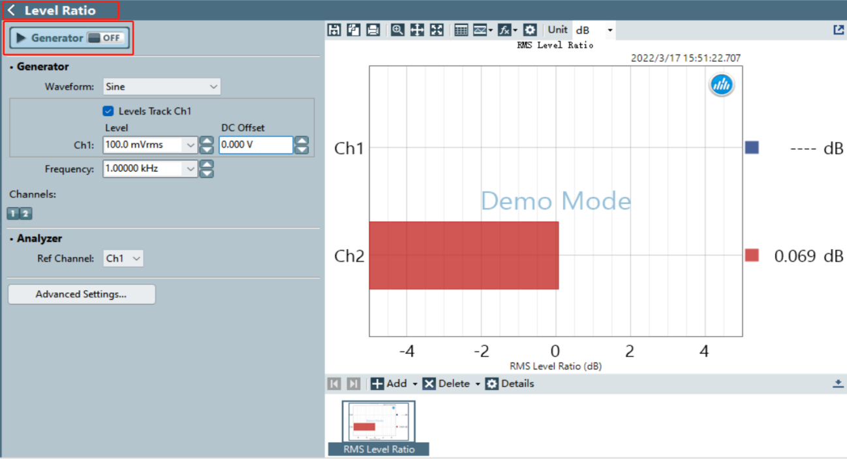Viewport: 847px width, 459px height.
Task: Open graph settings gear in toolbar
Action: pos(530,30)
